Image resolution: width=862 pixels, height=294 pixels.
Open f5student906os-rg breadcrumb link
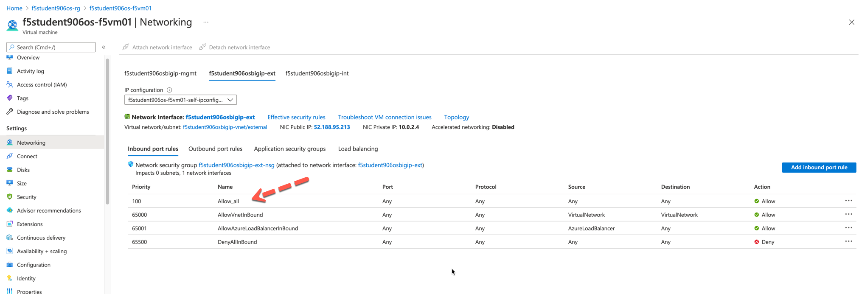(56, 8)
